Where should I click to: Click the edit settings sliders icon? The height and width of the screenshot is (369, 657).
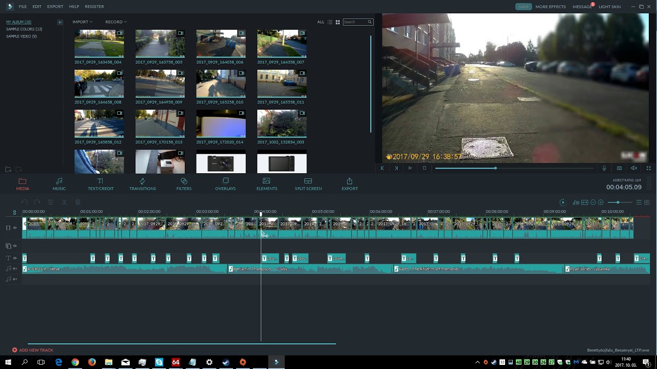coord(50,202)
